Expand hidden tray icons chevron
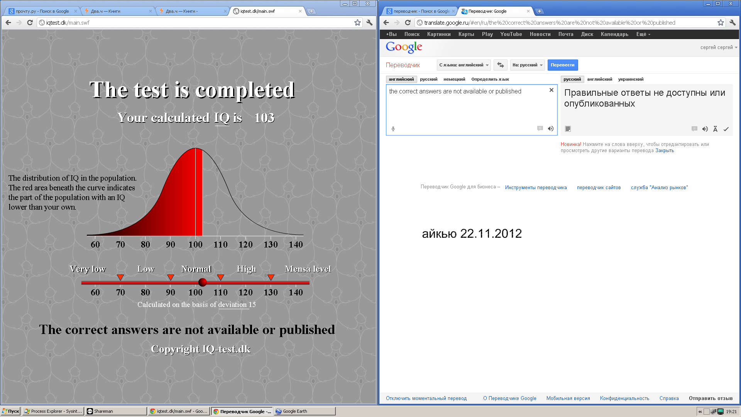The width and height of the screenshot is (741, 417). pos(700,412)
